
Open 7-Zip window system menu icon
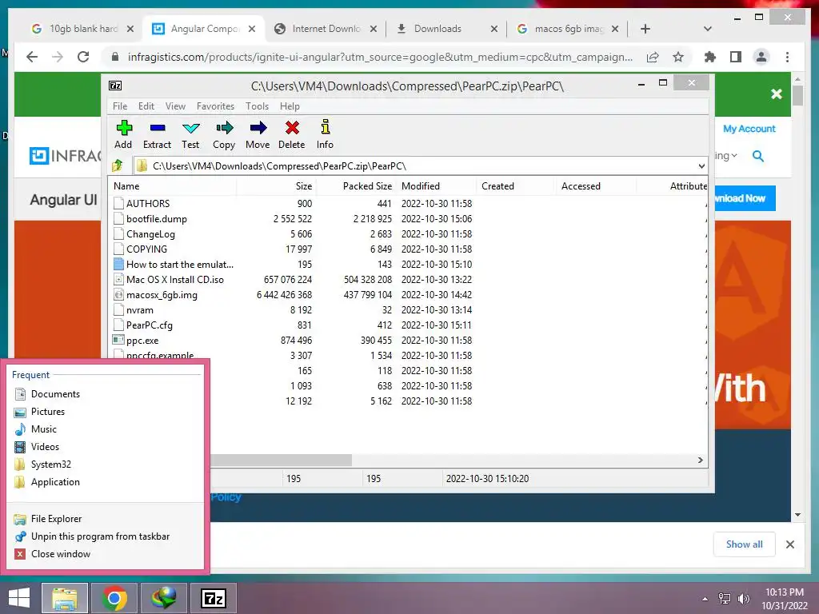(115, 86)
